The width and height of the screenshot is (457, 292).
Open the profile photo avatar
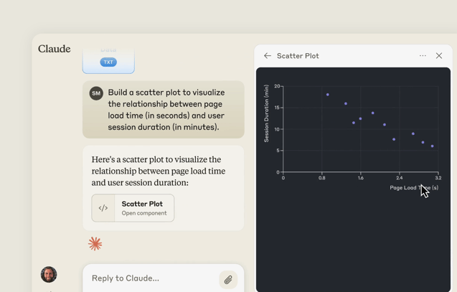tap(49, 274)
